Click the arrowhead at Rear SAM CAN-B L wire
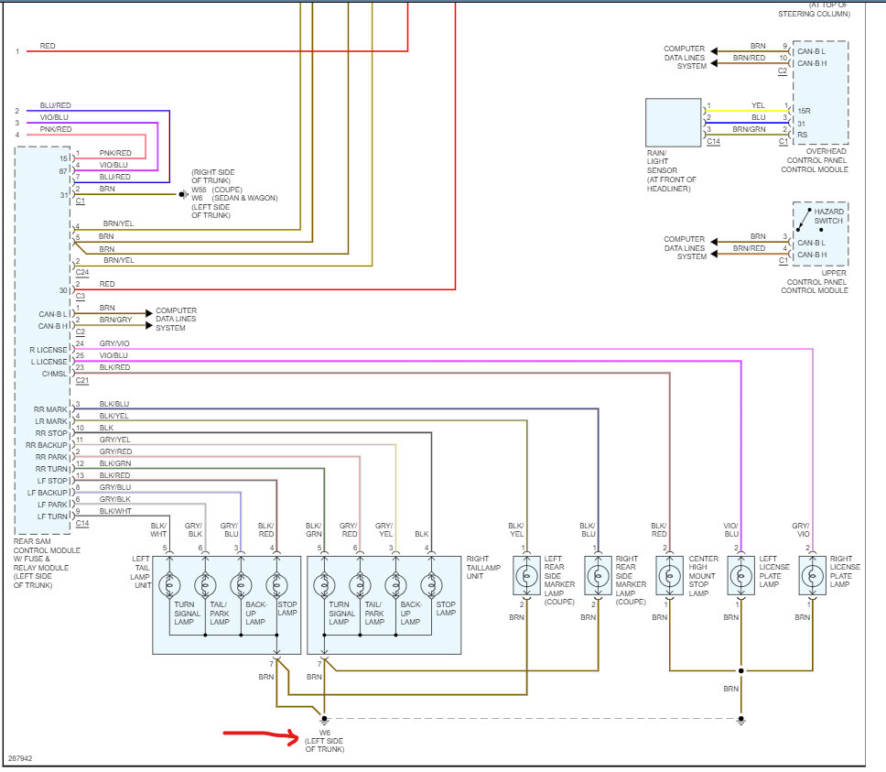This screenshot has height=772, width=886. pyautogui.click(x=149, y=313)
